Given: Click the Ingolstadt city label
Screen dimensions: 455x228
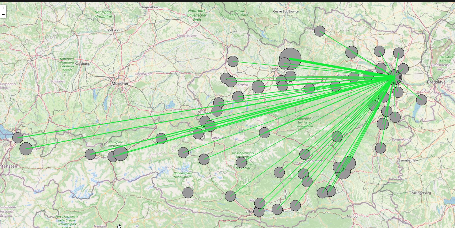Looking at the screenshot, I should click(x=112, y=30).
